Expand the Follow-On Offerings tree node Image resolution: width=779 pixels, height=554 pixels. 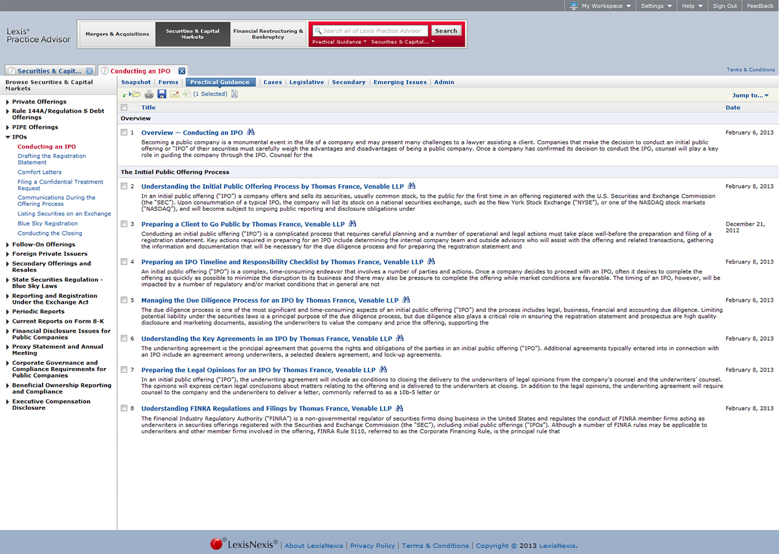(7, 245)
